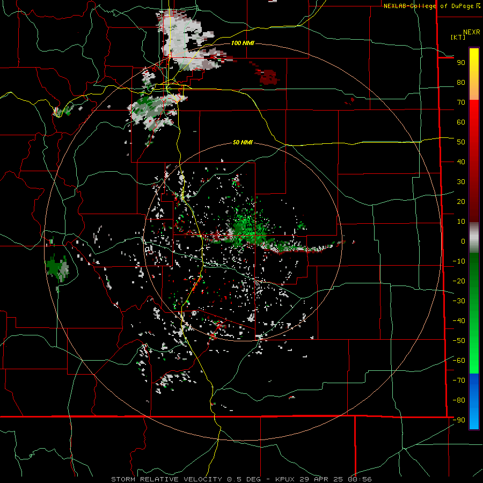Screen dimensions: 483x483
Task: Click the -40 scale value
Action: [459, 321]
